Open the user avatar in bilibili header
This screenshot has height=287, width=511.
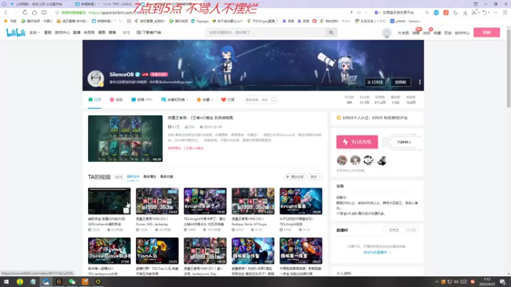pyautogui.click(x=386, y=33)
